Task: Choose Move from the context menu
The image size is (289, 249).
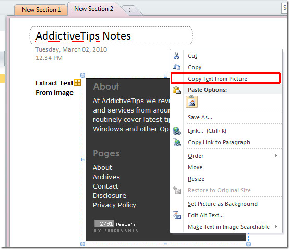Action: (226, 167)
